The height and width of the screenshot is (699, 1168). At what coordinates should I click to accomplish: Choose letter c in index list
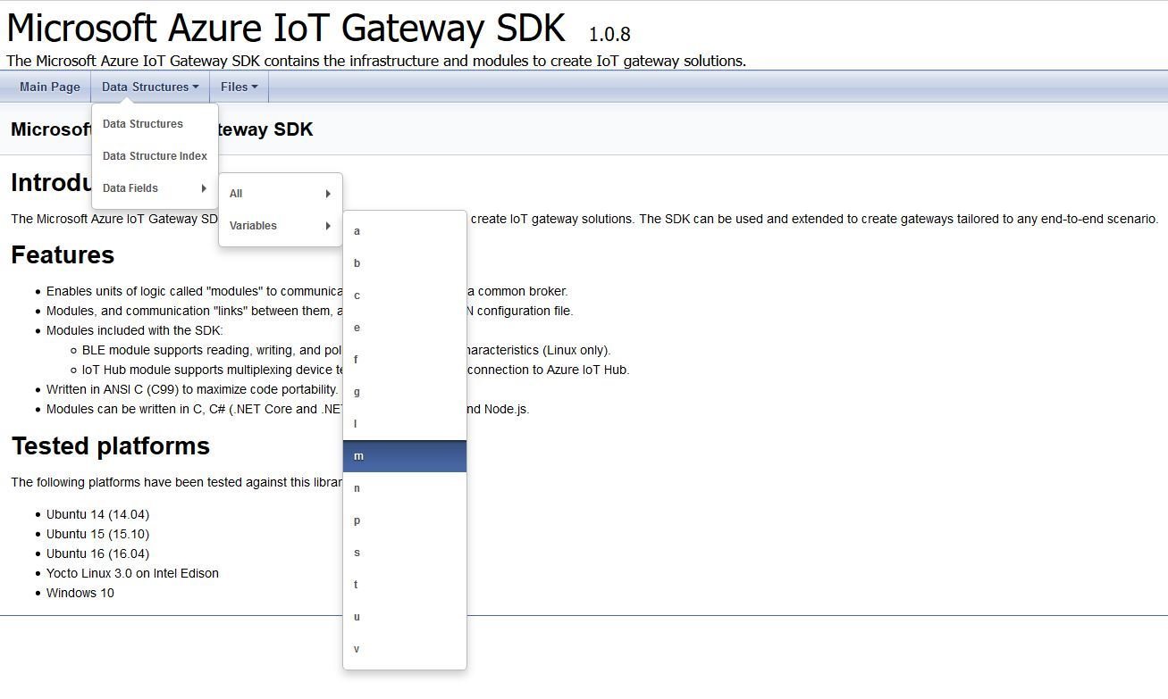pos(405,295)
